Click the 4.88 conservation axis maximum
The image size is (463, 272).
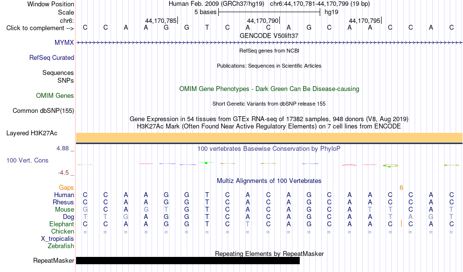pyautogui.click(x=62, y=148)
